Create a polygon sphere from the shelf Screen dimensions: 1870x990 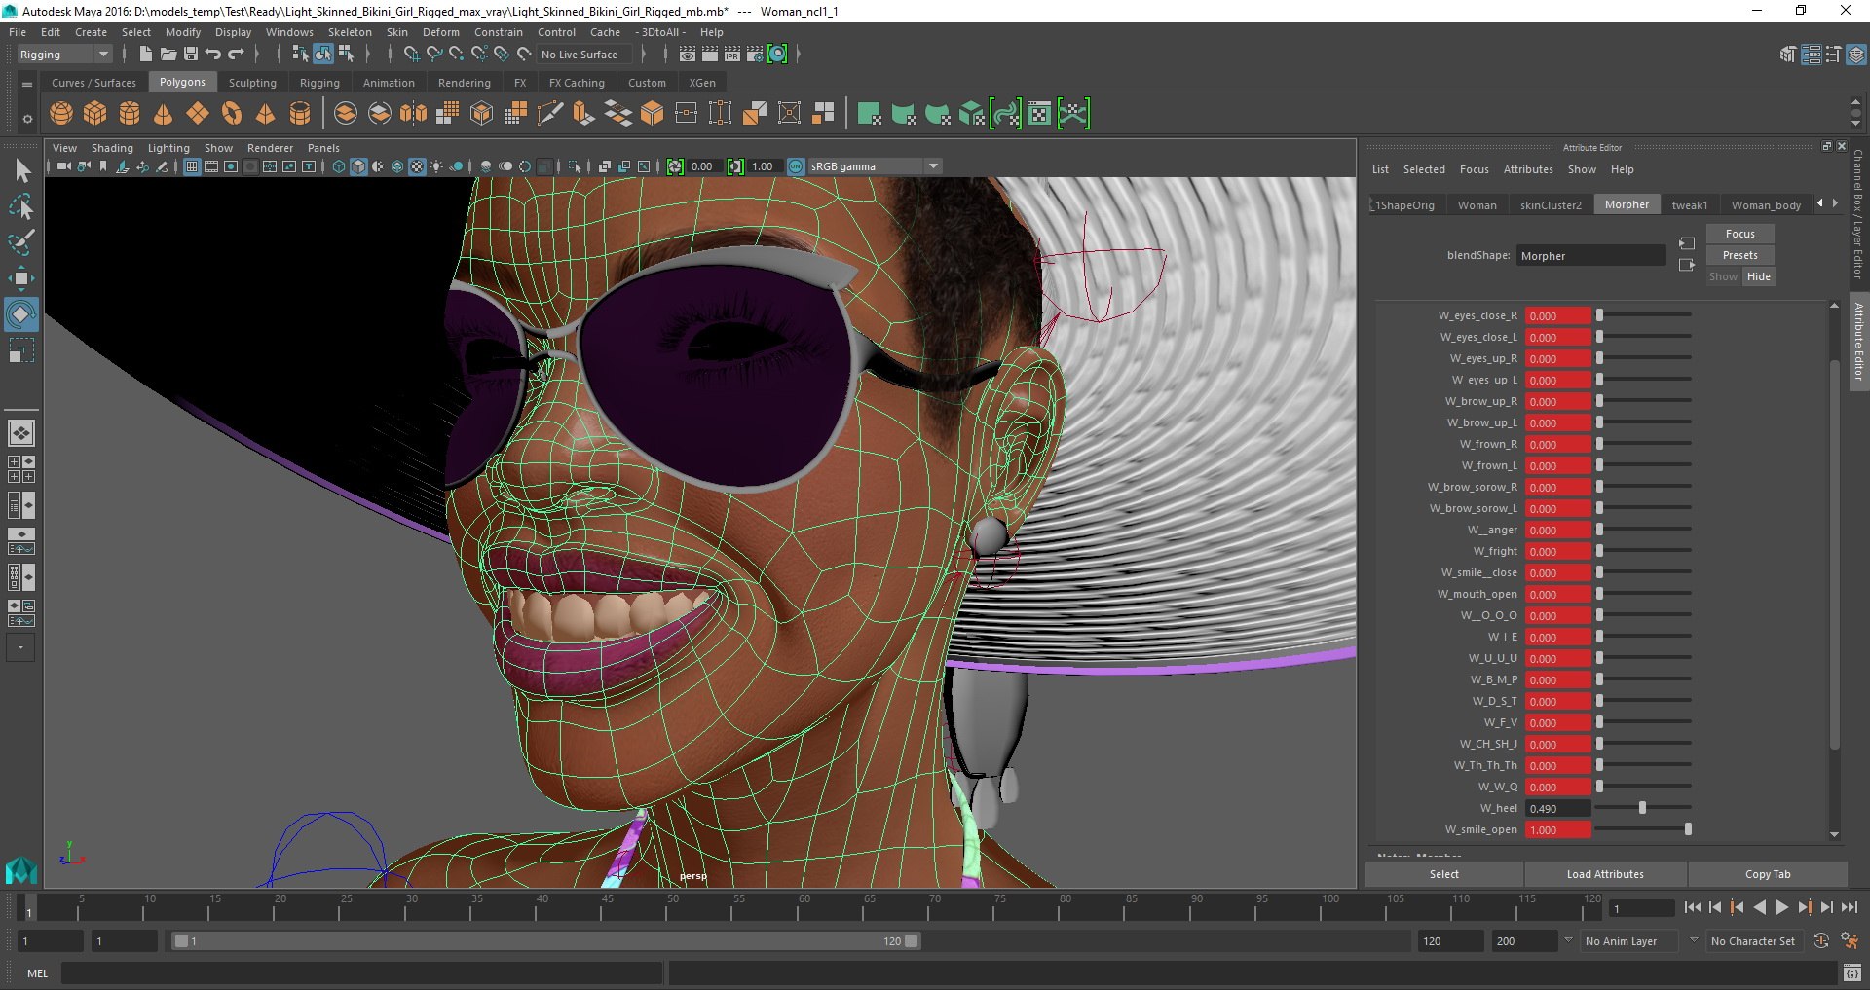coord(61,114)
